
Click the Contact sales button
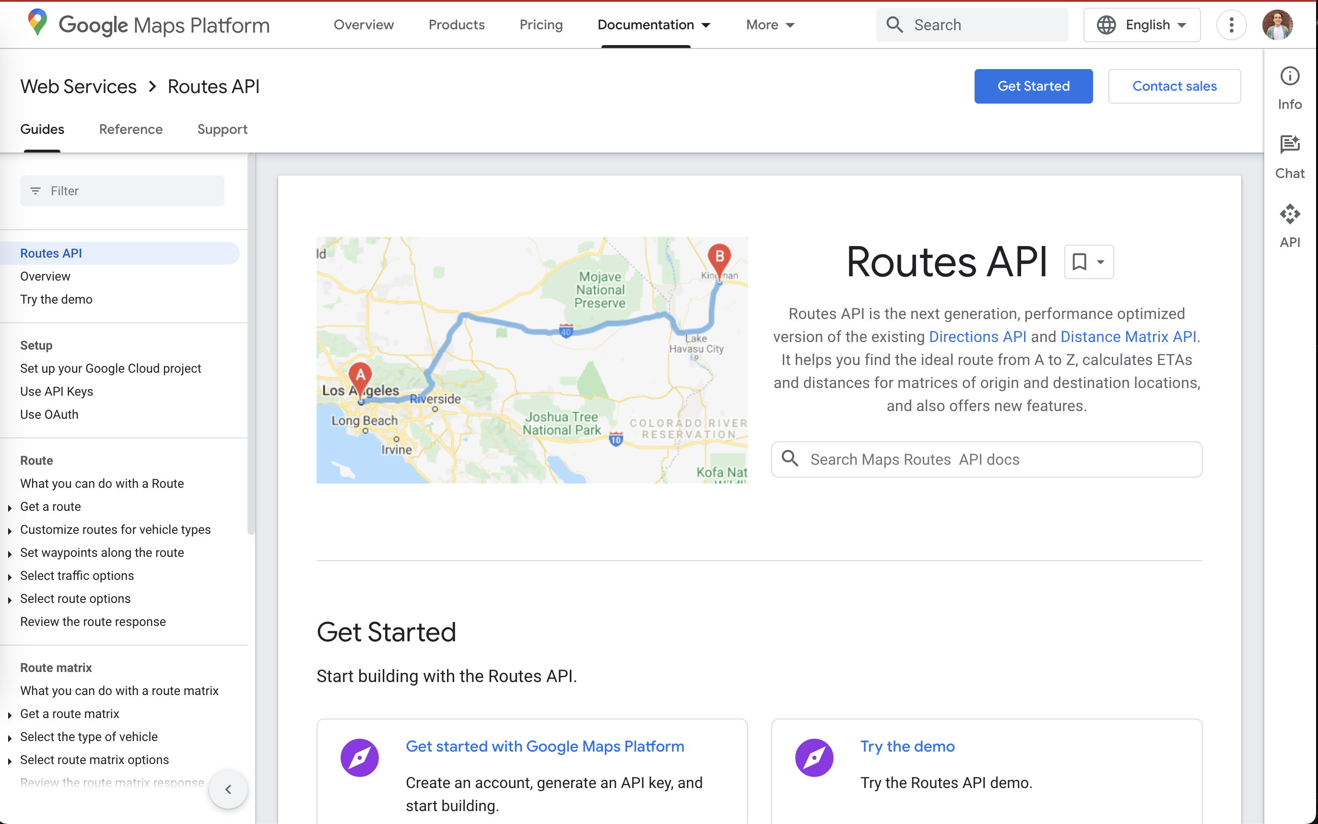point(1174,86)
